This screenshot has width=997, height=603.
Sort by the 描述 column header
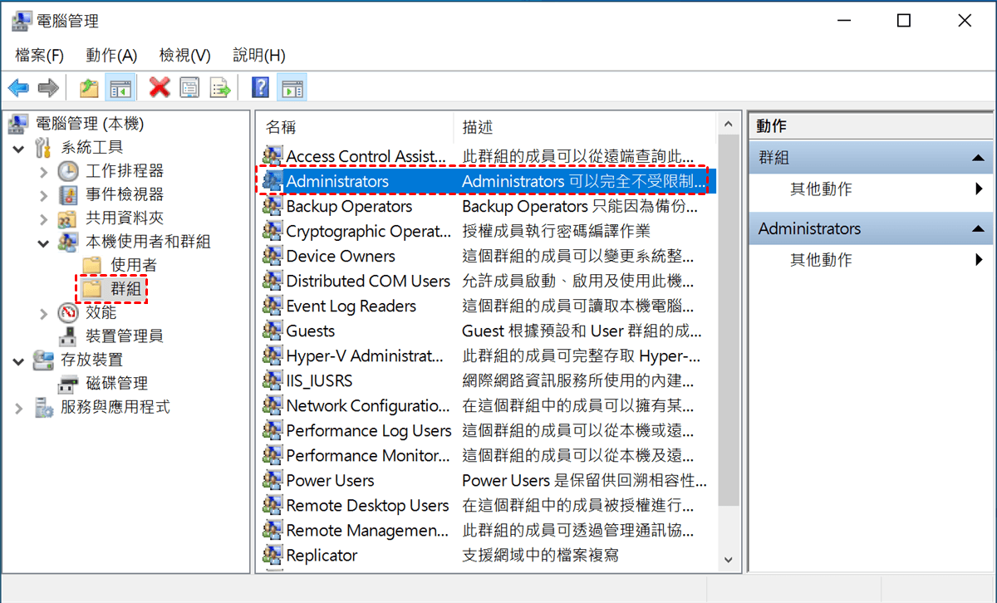(x=585, y=127)
